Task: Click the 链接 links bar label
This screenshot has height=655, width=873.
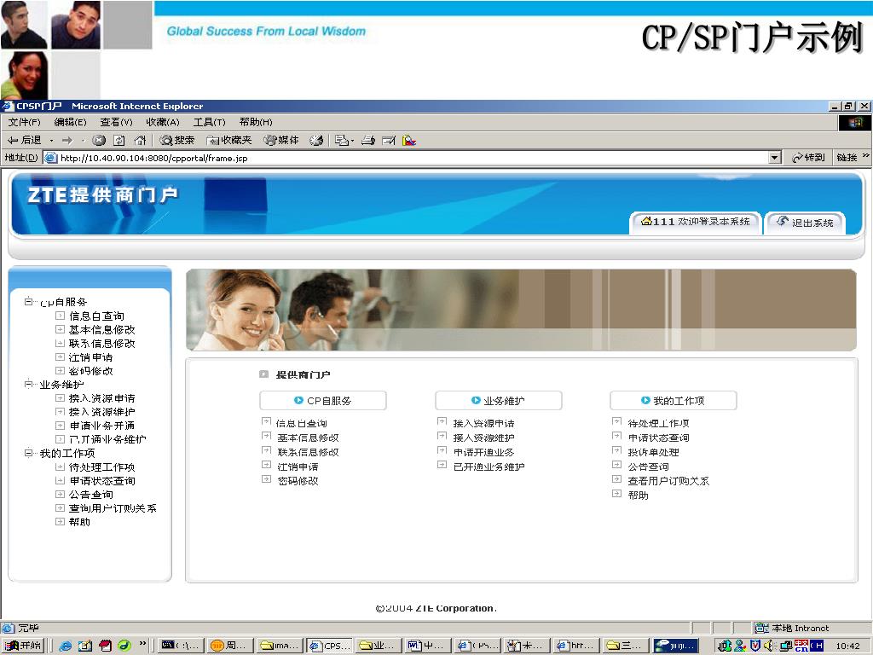Action: click(847, 158)
